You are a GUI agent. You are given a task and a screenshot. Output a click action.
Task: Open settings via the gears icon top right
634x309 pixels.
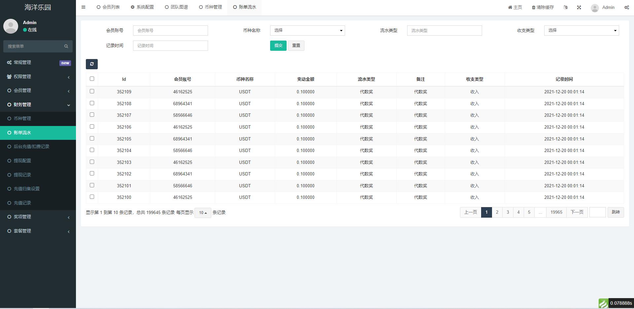[626, 7]
